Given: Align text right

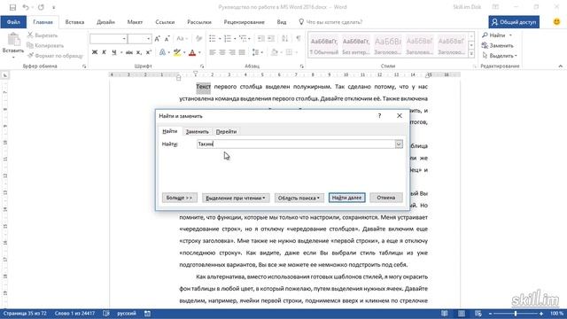Looking at the screenshot, I should [232, 52].
